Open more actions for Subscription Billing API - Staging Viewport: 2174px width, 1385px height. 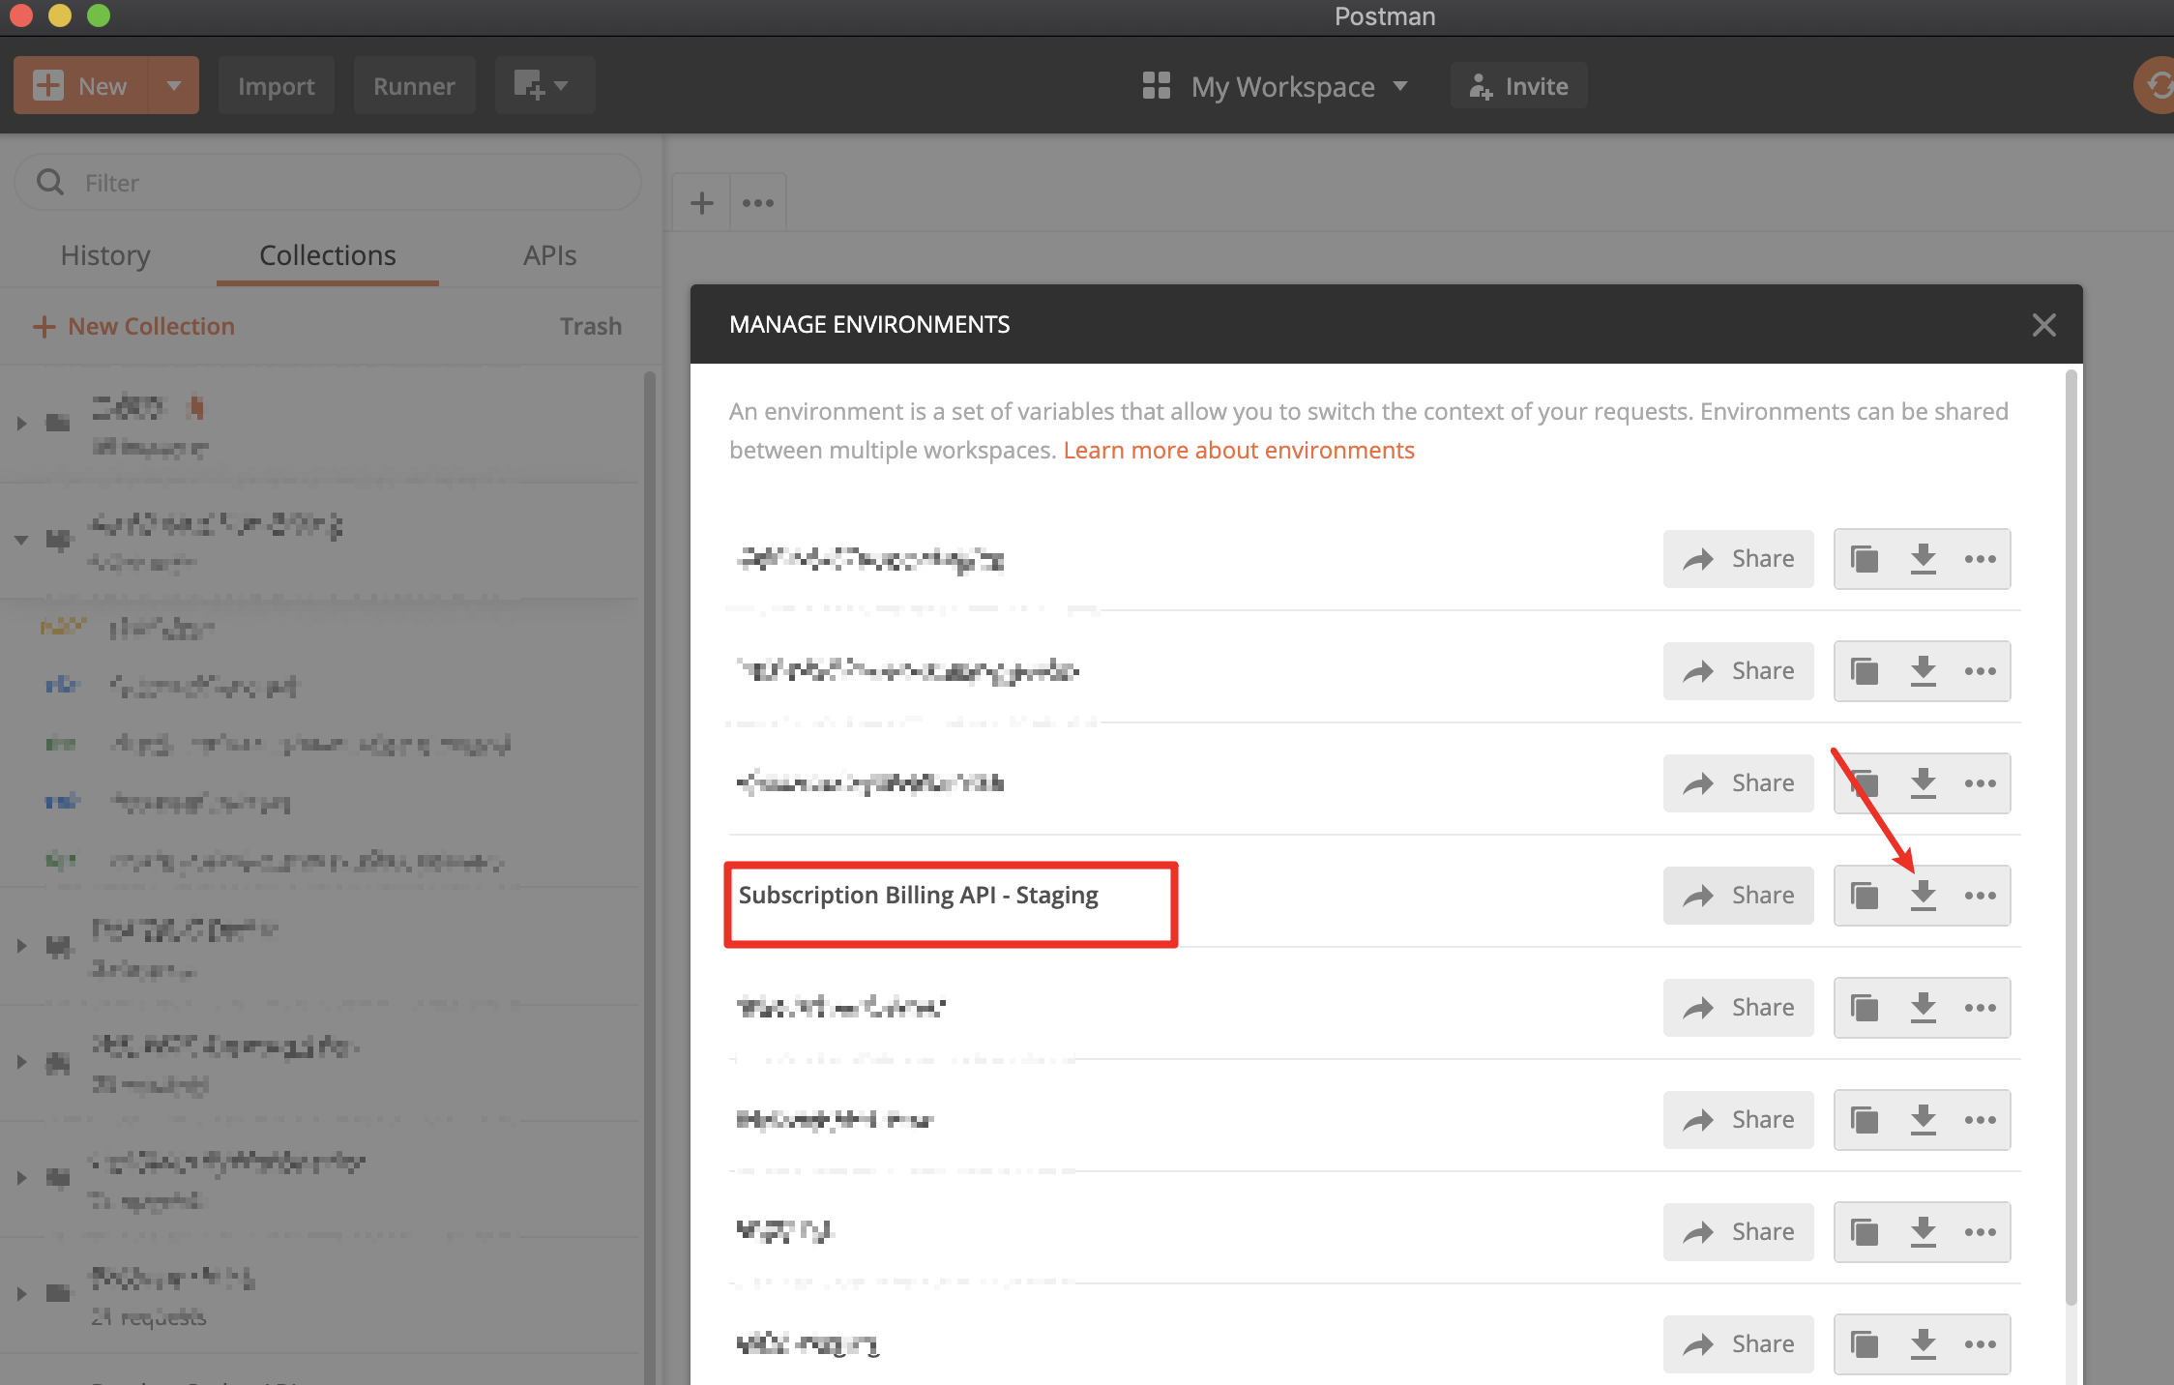[1980, 896]
